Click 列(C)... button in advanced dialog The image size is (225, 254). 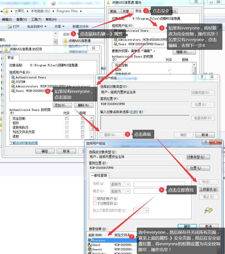[x=209, y=182]
